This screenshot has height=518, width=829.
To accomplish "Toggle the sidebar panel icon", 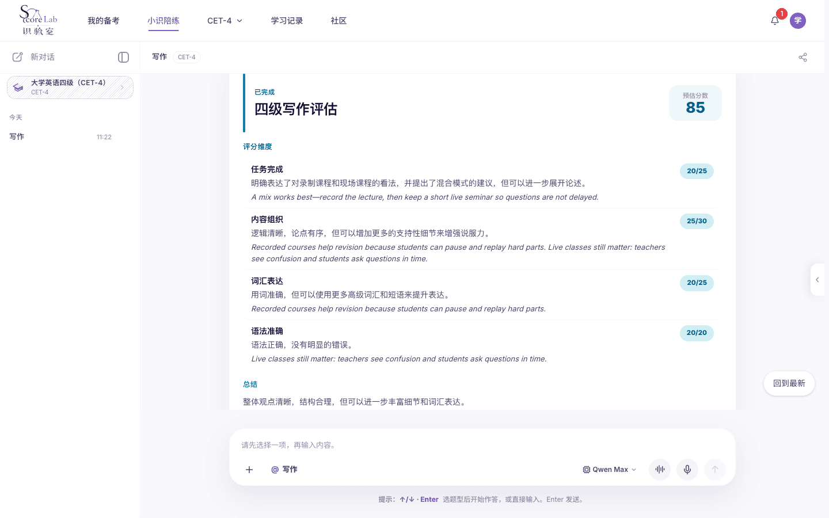I will (x=123, y=57).
